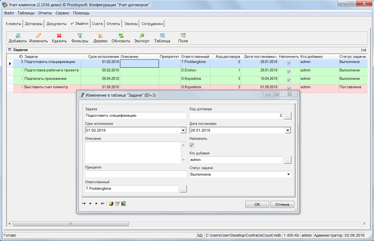Click the Изменить pencil icon
Viewport: 374px width, 241px height.
pyautogui.click(x=39, y=36)
